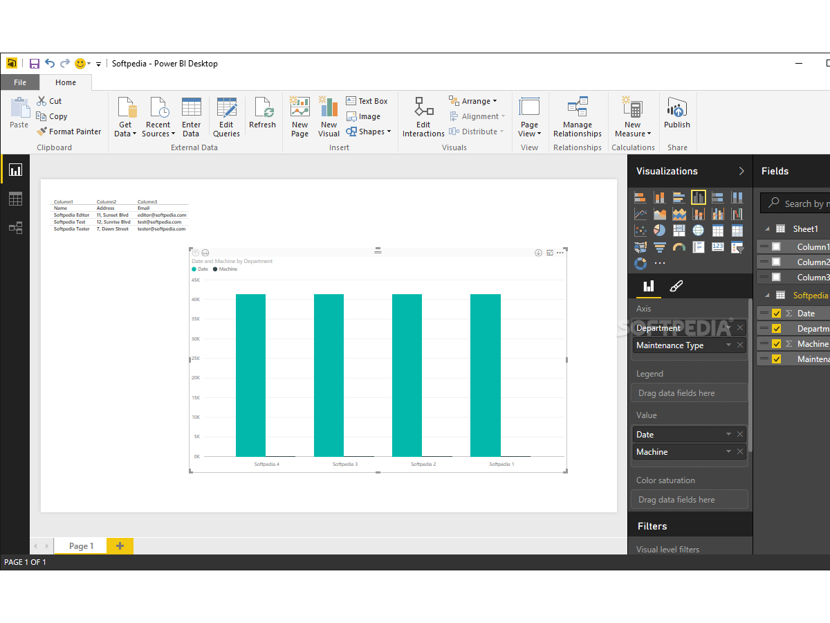Click the Fields search box
Image resolution: width=830 pixels, height=623 pixels.
[802, 204]
